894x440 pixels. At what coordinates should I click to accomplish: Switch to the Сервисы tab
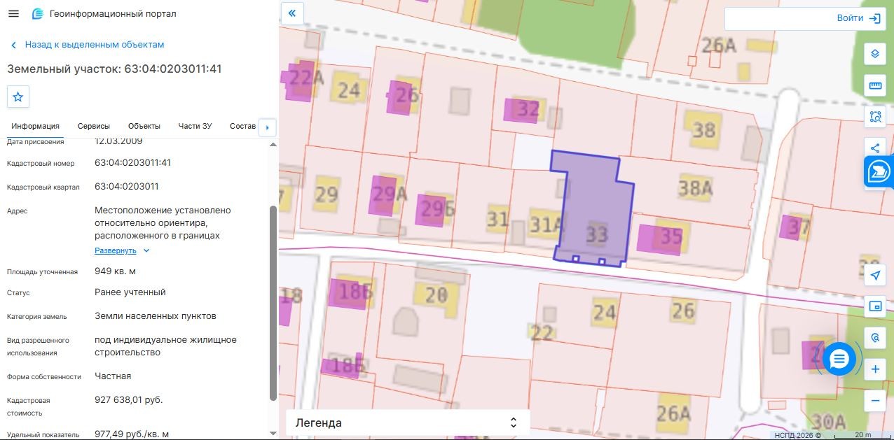pyautogui.click(x=94, y=126)
